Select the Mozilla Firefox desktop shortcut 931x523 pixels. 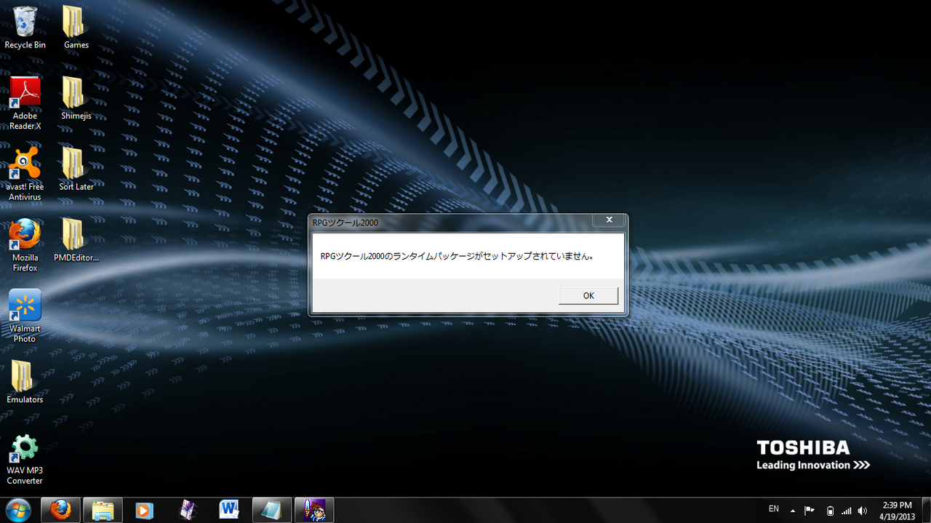pos(25,245)
